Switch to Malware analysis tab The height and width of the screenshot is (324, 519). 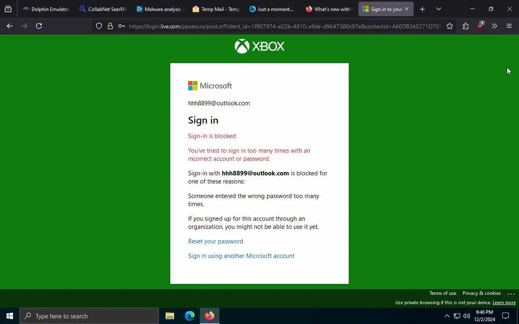[x=159, y=9]
